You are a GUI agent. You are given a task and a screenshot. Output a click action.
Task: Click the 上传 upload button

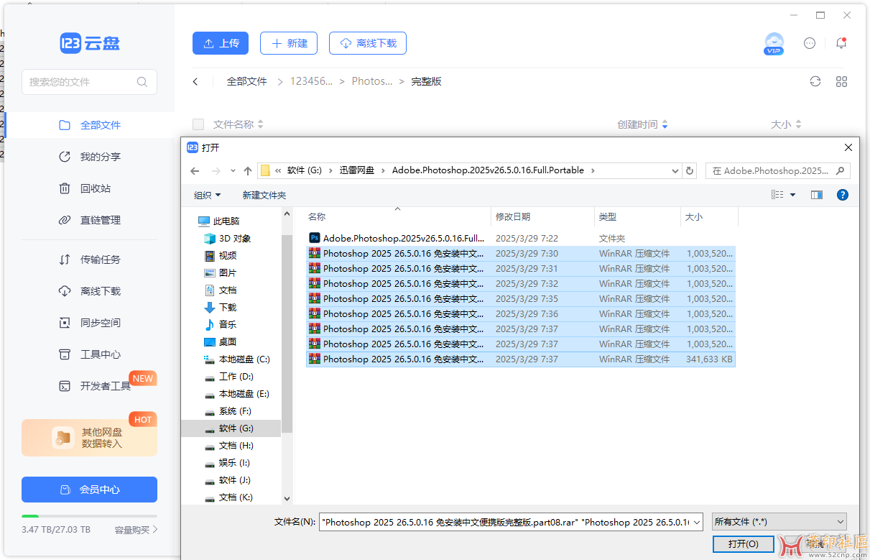coord(221,43)
